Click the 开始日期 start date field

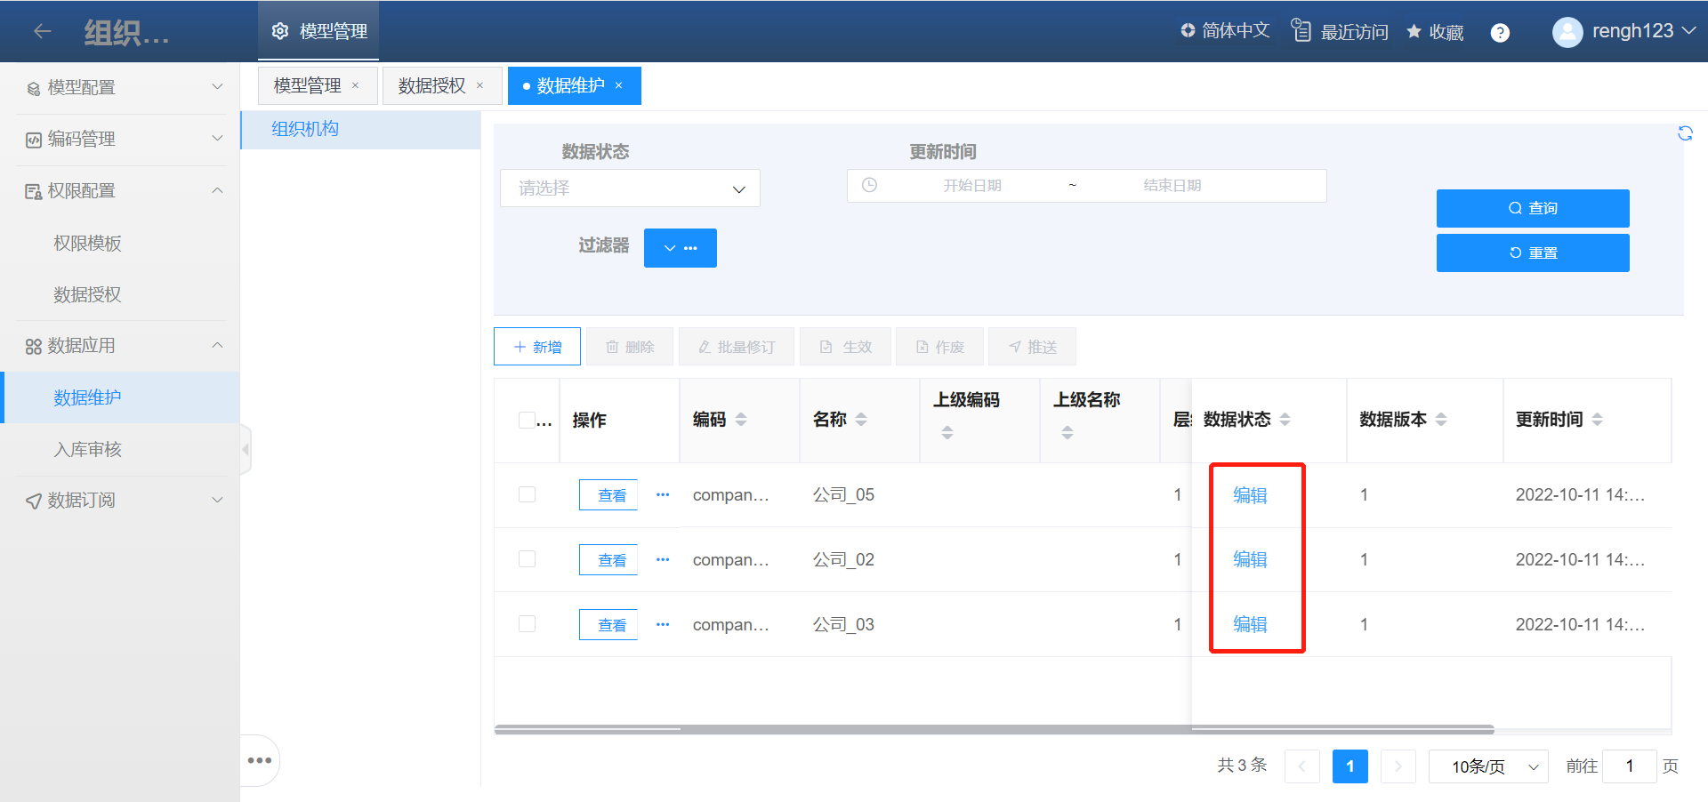click(971, 186)
